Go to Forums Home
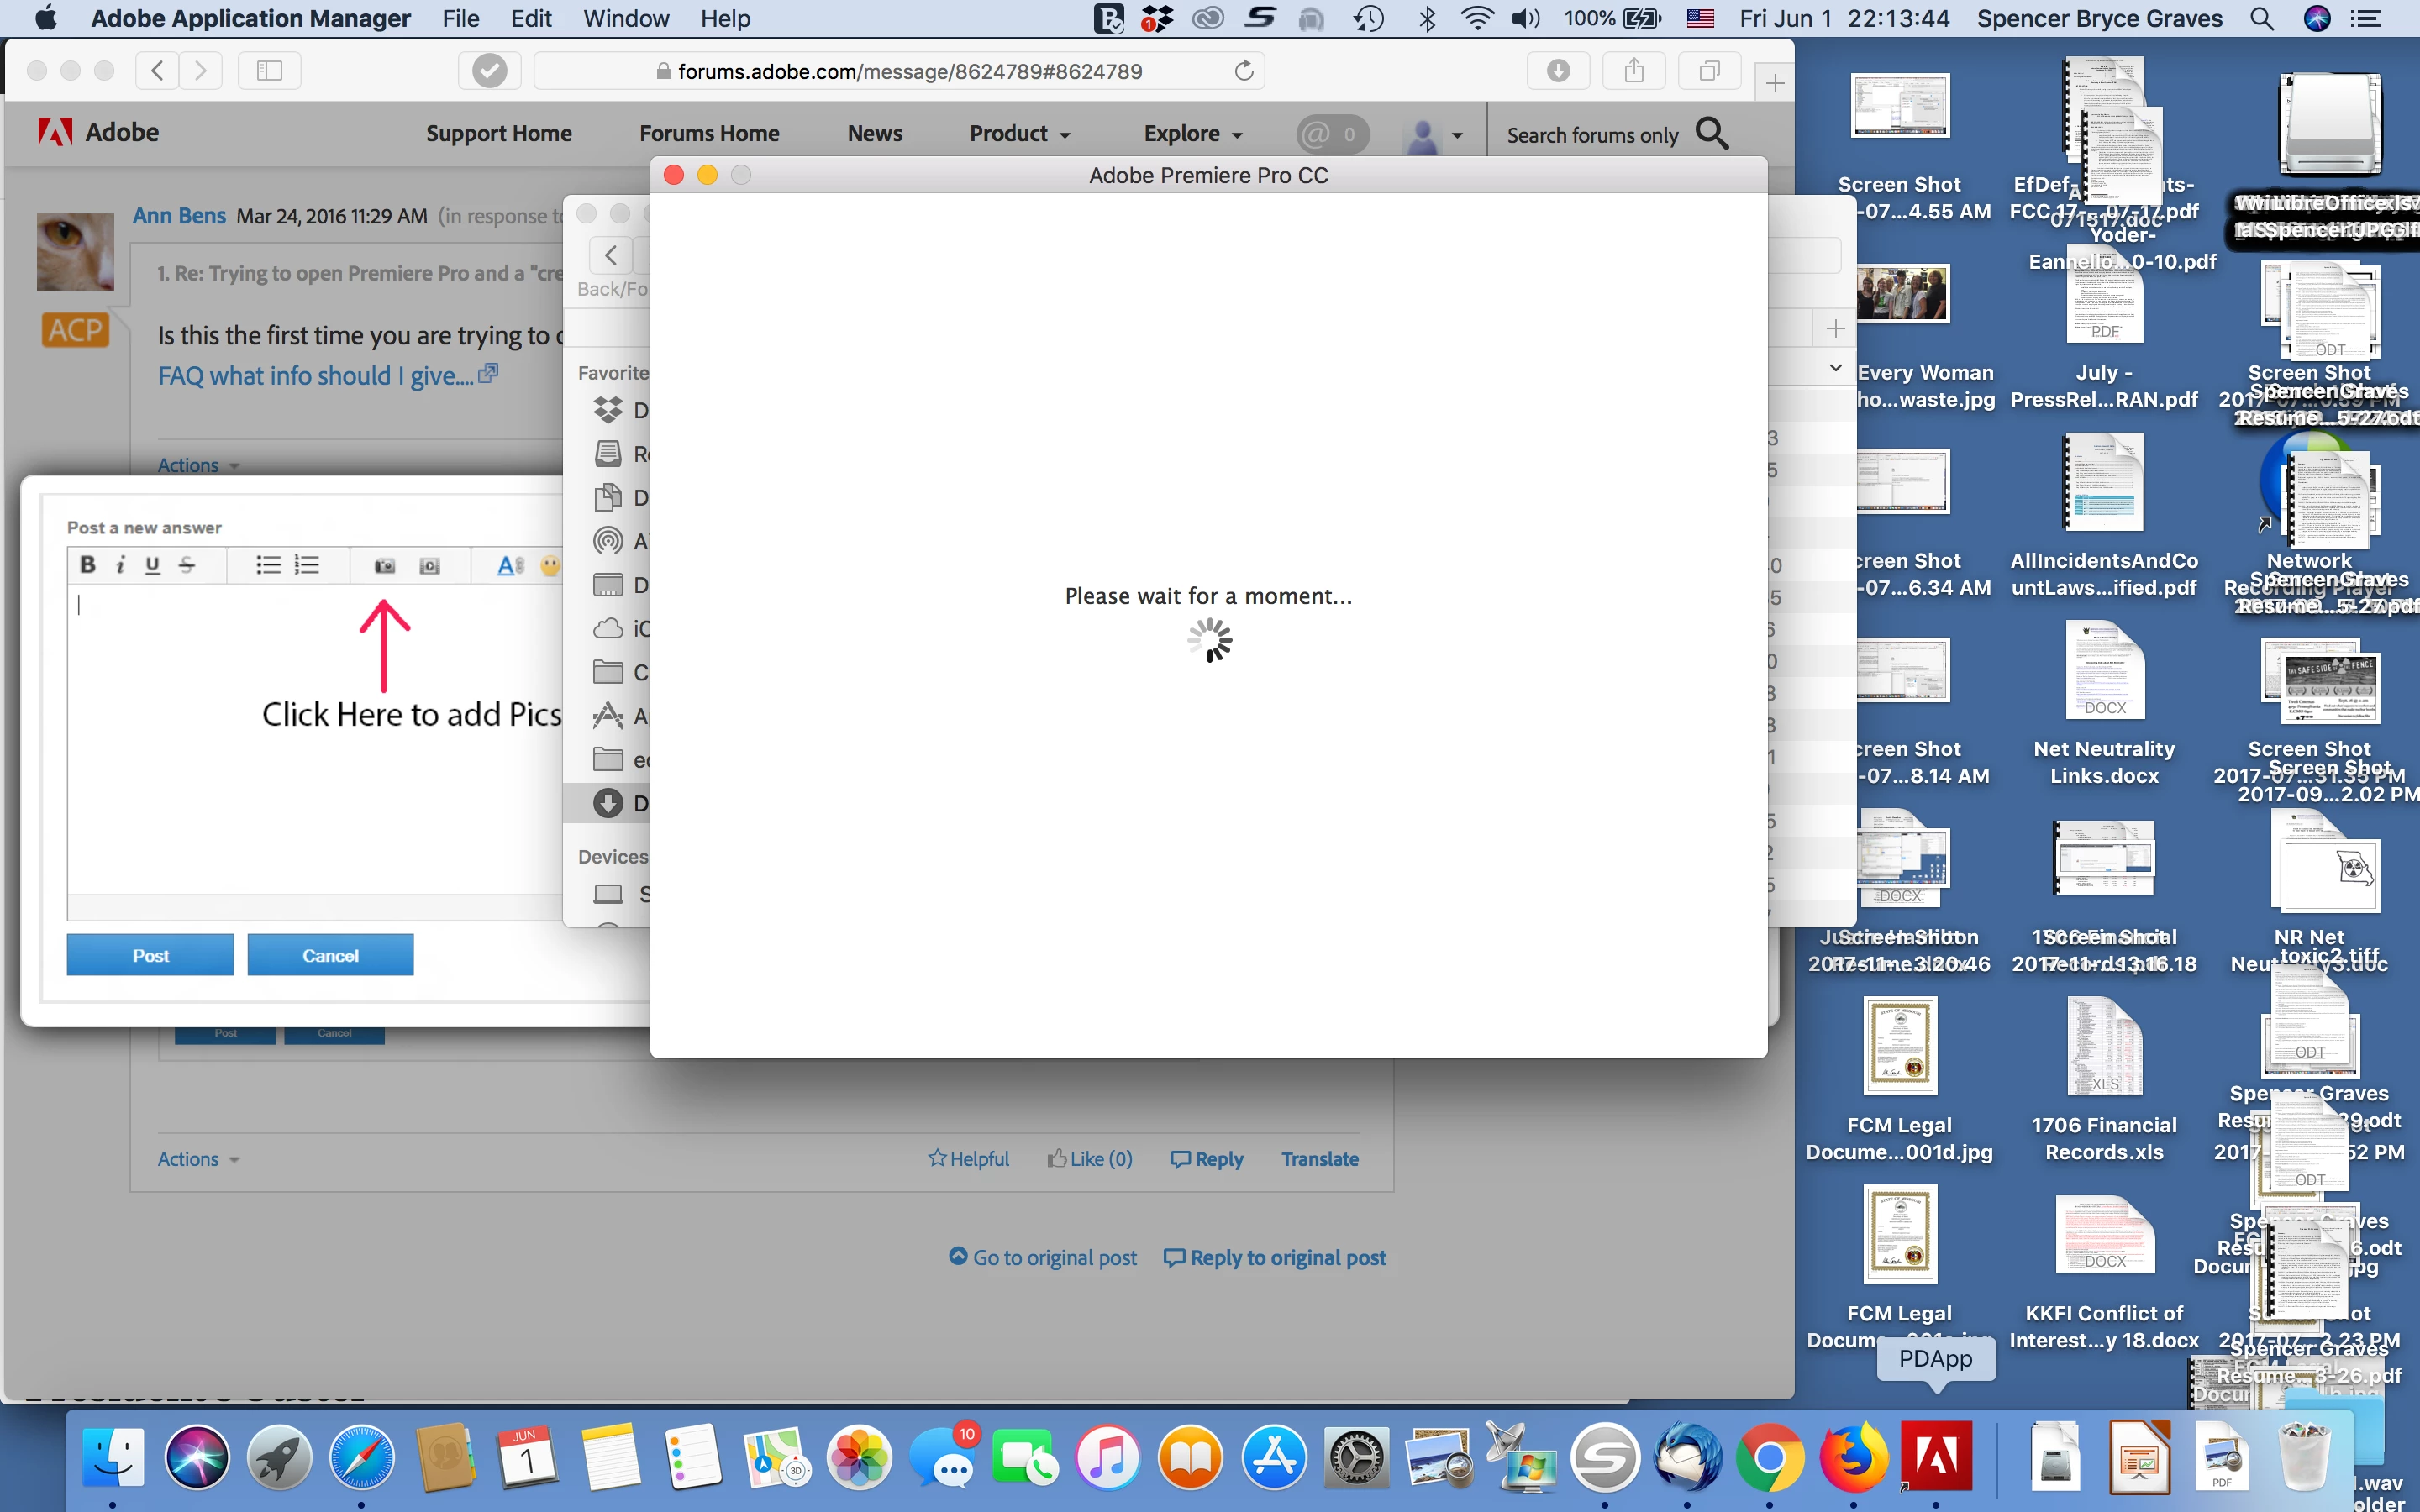The width and height of the screenshot is (2420, 1512). (709, 133)
